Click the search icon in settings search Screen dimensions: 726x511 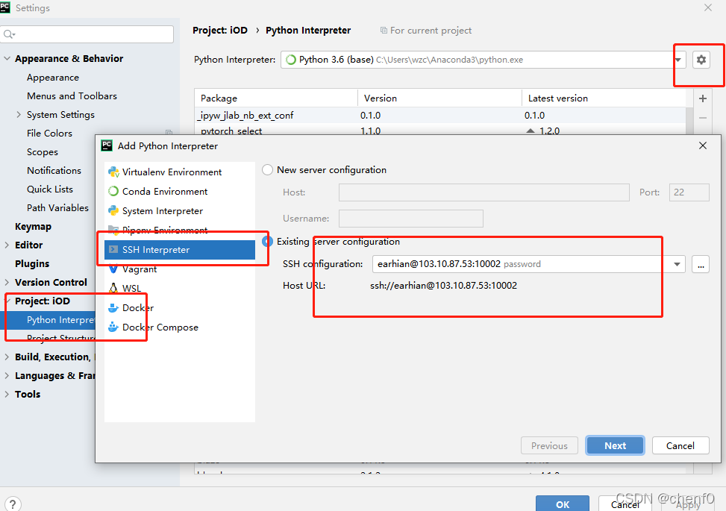[9, 34]
